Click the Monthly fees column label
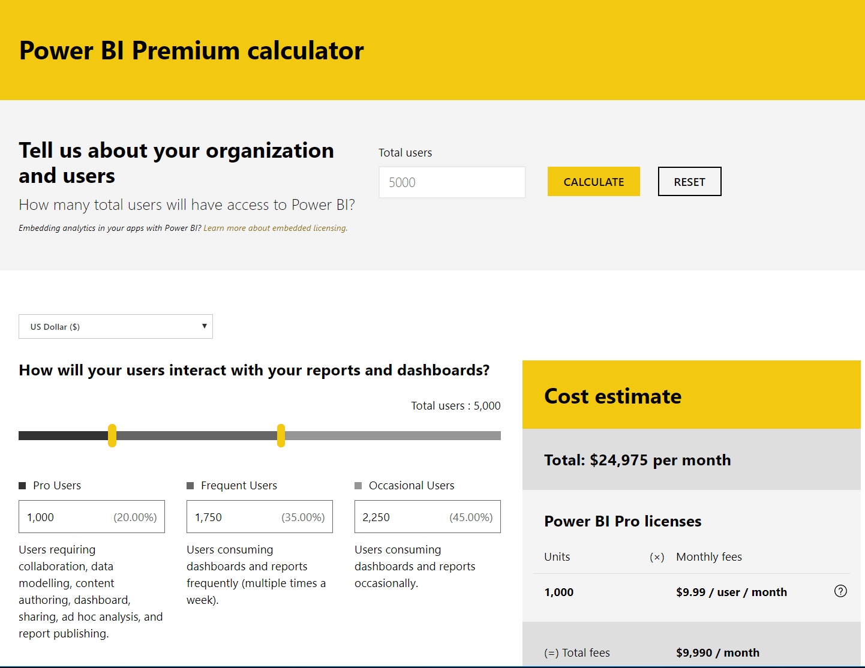This screenshot has width=865, height=668. [x=709, y=556]
